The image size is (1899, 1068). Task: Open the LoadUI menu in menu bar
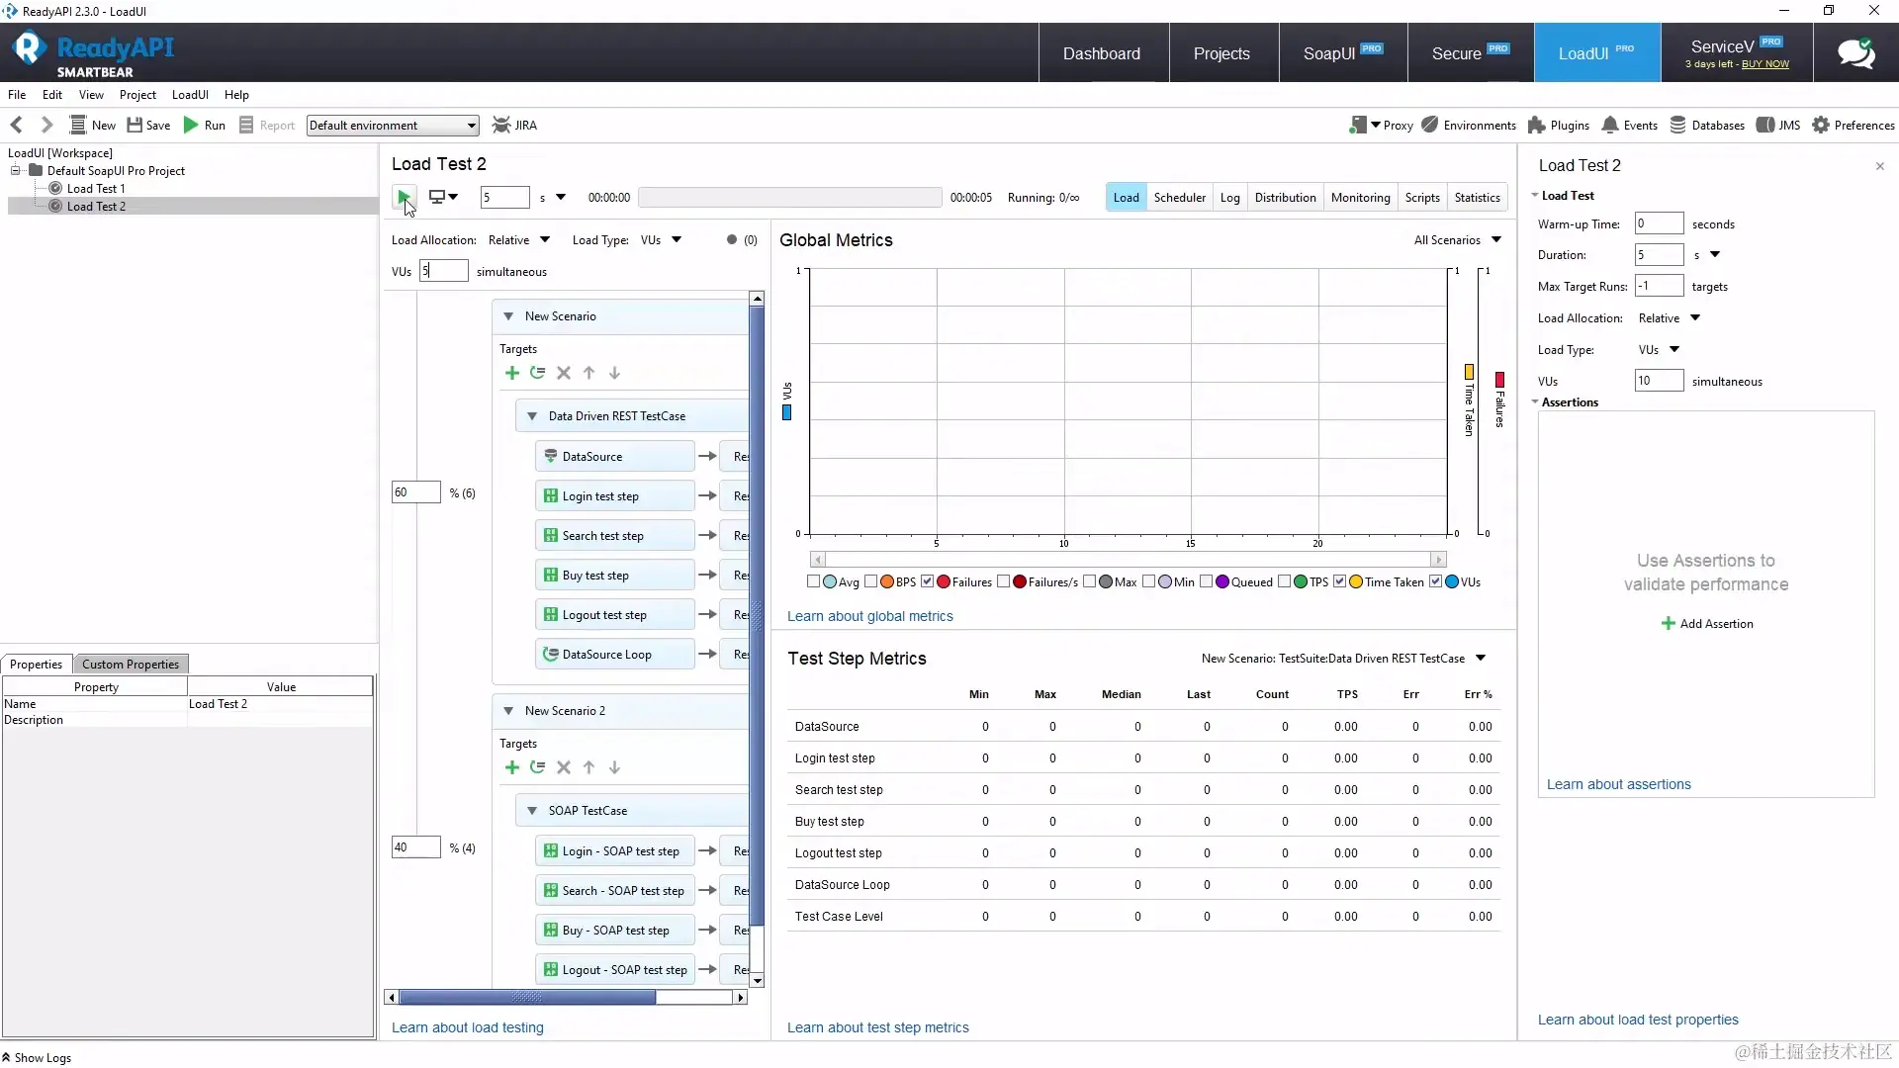tap(189, 95)
